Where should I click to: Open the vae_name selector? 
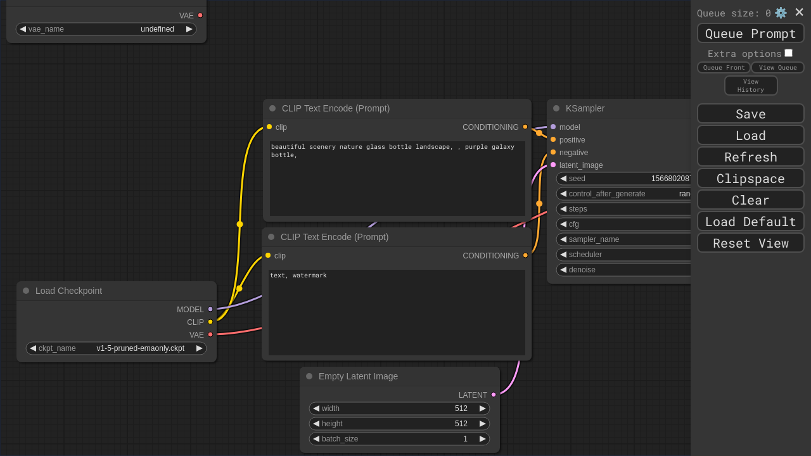(x=106, y=29)
